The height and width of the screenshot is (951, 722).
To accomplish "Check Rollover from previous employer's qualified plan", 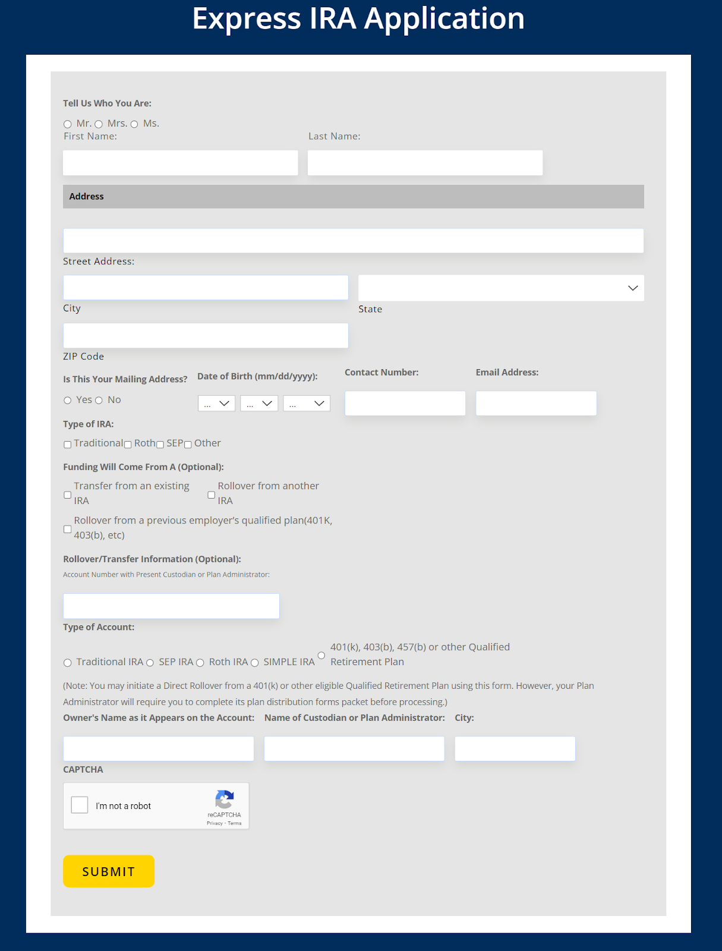I will pos(68,529).
